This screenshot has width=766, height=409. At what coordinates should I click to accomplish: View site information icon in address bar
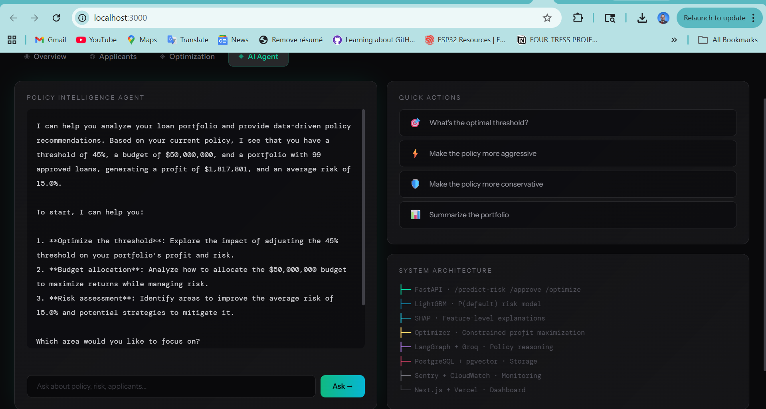coord(82,18)
